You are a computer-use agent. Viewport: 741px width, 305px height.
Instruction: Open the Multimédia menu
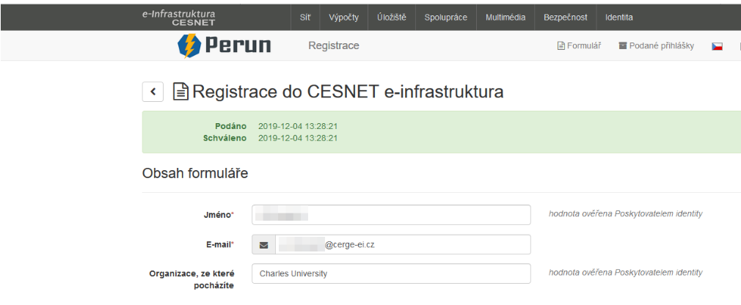(x=505, y=17)
